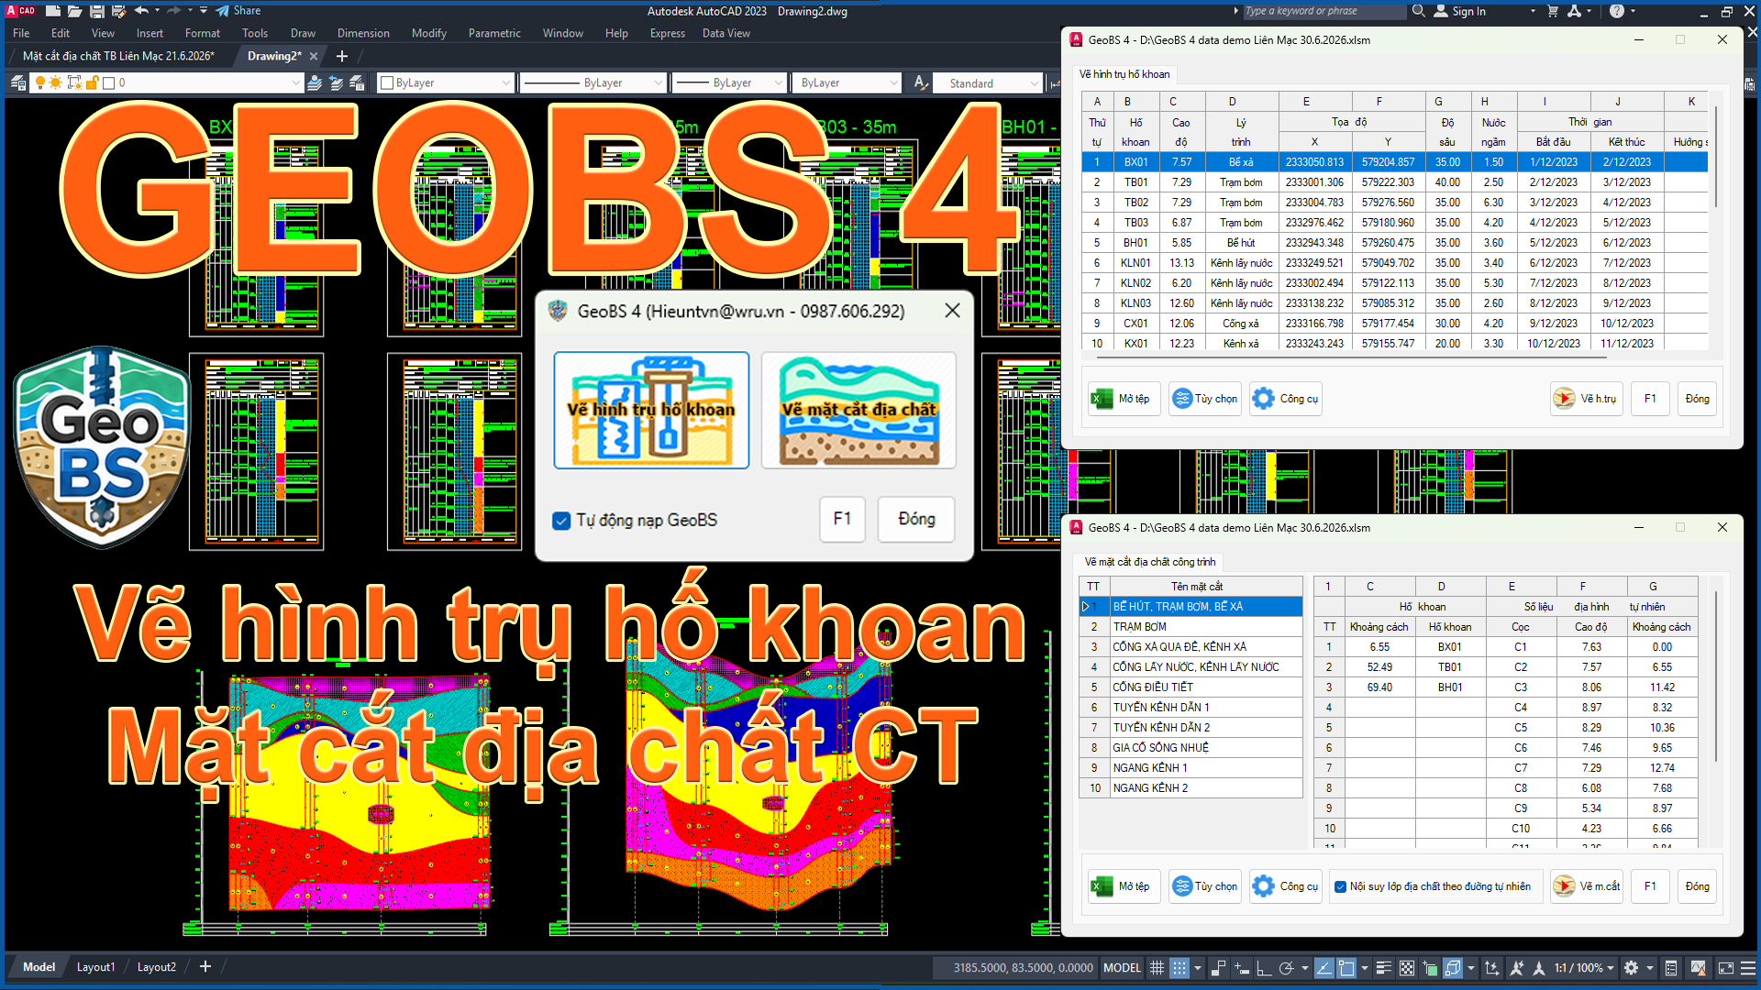Click the Undo arrow icon

(141, 11)
